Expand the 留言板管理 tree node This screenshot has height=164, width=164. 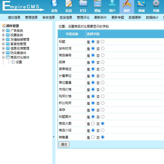pyautogui.click(x=3, y=44)
